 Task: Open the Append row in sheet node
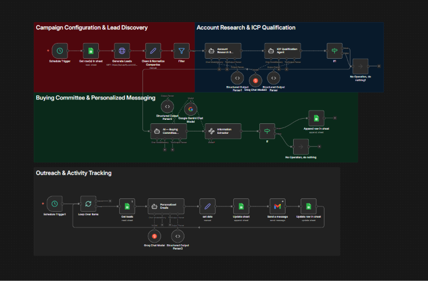click(x=316, y=118)
